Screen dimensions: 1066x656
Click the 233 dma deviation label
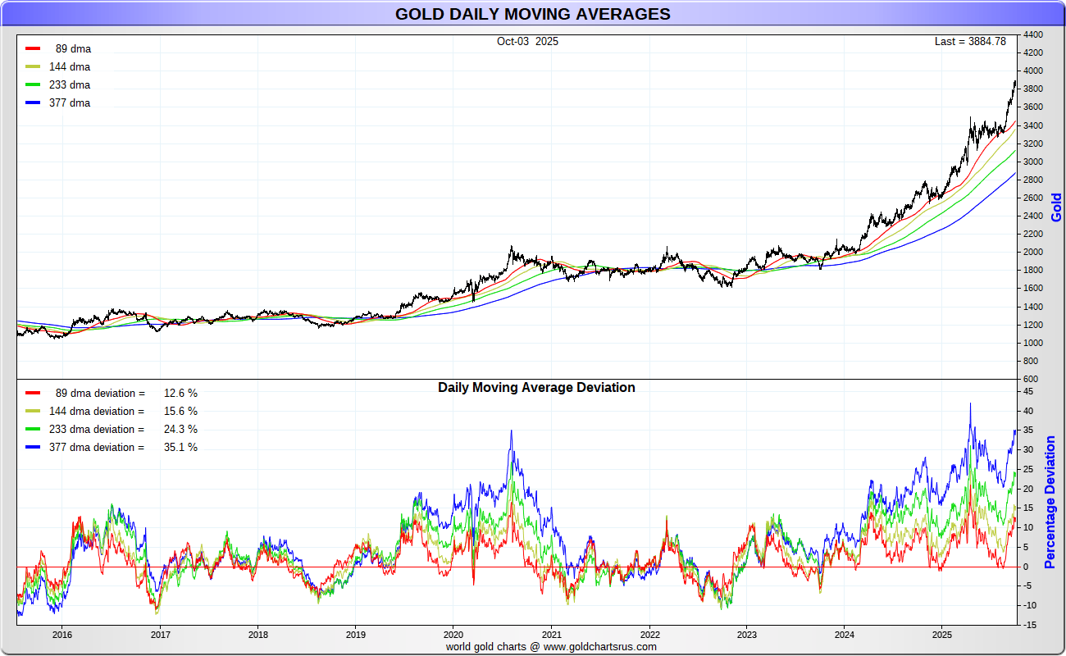click(x=97, y=430)
